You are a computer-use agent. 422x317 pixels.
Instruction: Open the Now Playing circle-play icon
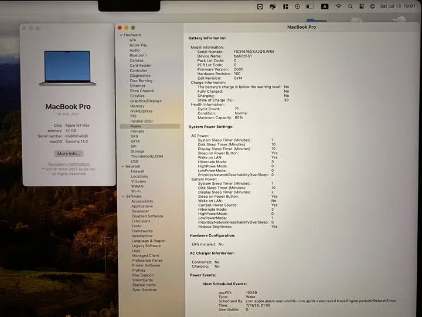(297, 6)
